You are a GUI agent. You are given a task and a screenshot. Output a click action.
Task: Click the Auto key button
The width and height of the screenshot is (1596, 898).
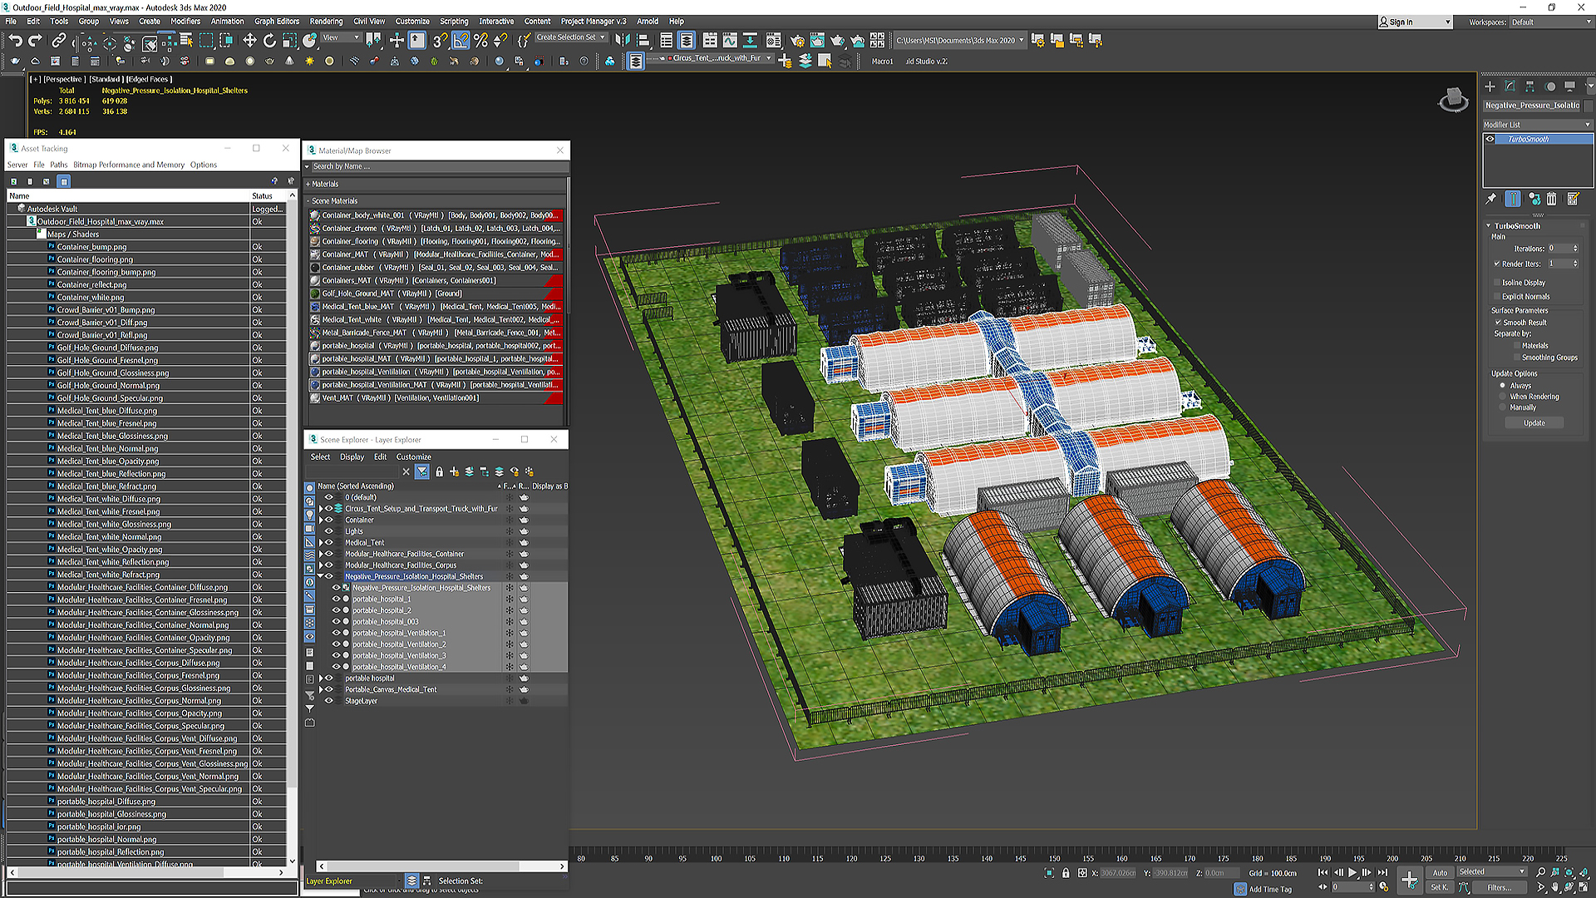pyautogui.click(x=1440, y=872)
